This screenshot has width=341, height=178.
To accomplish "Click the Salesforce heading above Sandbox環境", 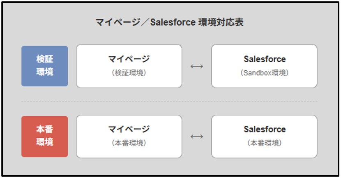I will coord(264,59).
